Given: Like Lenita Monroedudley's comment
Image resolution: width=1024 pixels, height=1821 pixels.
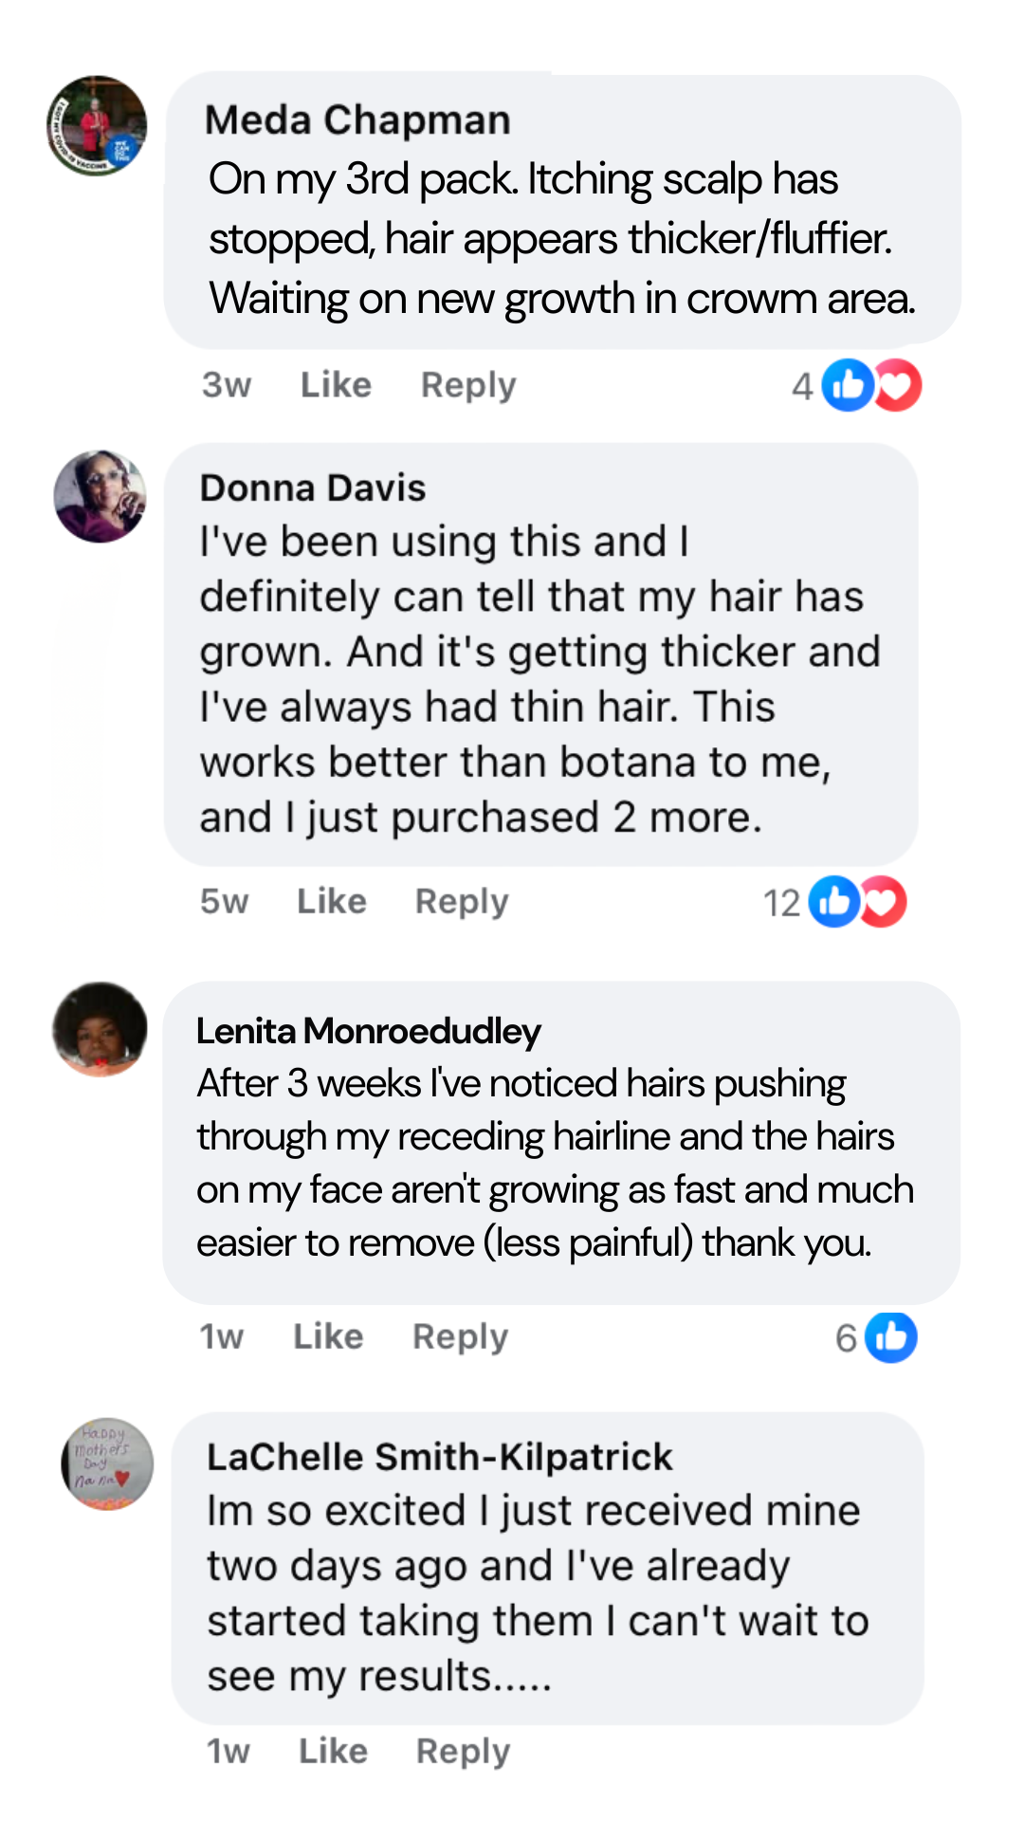Looking at the screenshot, I should [x=328, y=1337].
